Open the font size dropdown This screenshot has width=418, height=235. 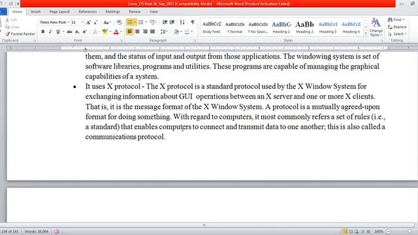82,22
